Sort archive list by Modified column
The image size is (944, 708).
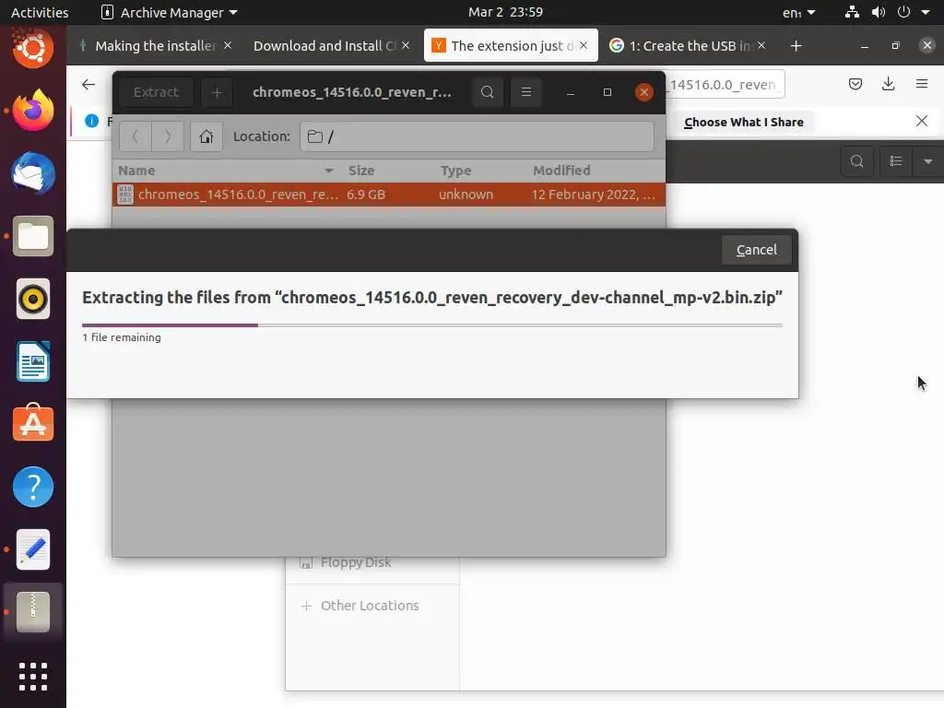pos(596,171)
